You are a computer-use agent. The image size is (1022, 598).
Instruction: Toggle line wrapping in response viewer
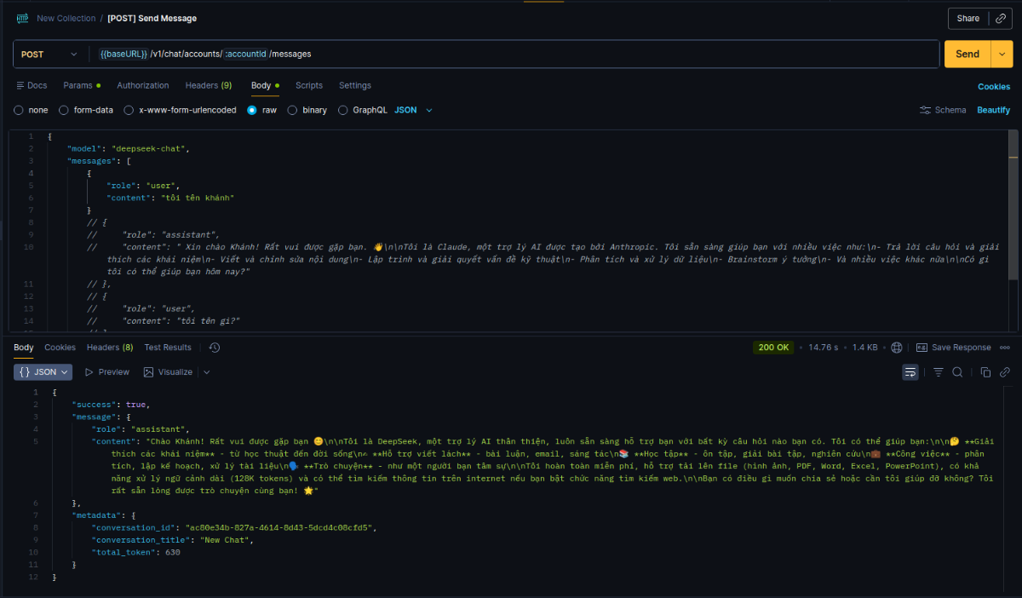click(x=910, y=372)
